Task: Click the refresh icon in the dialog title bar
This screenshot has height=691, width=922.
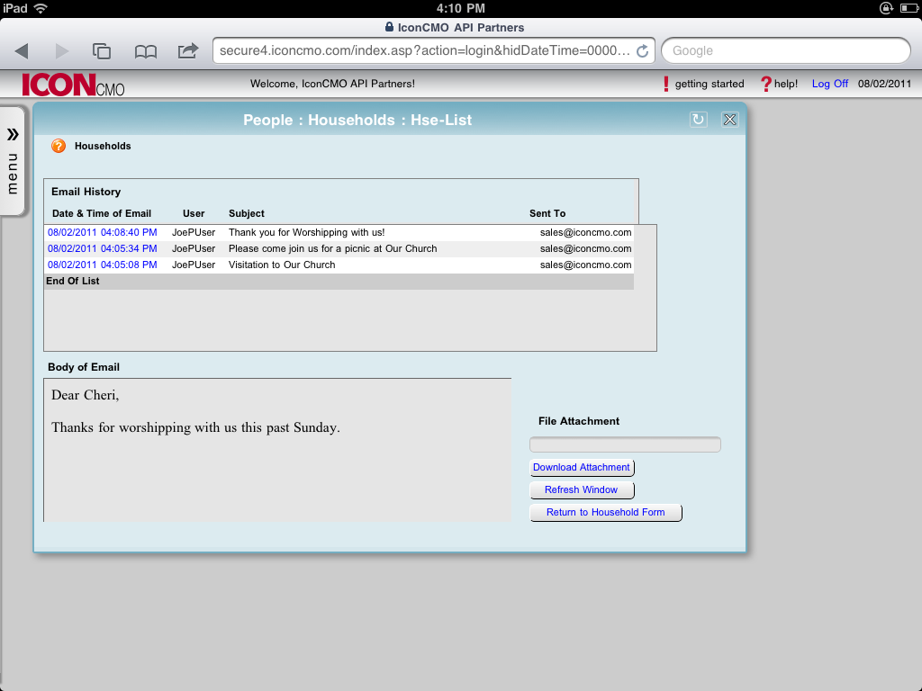Action: point(698,119)
